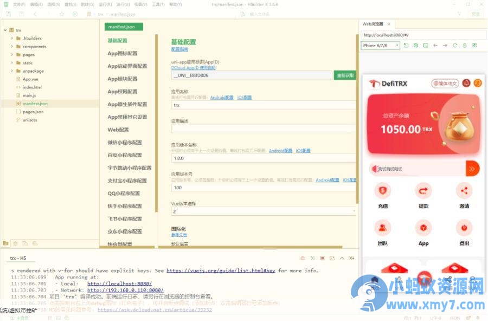Rotate device icon in Web browser panel
The image size is (488, 321).
406,46
